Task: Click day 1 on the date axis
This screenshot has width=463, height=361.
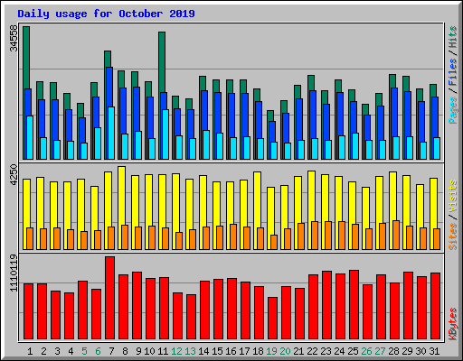Action: (30, 351)
